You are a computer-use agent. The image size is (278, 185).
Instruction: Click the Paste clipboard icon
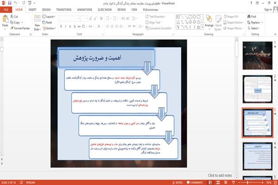[5, 19]
